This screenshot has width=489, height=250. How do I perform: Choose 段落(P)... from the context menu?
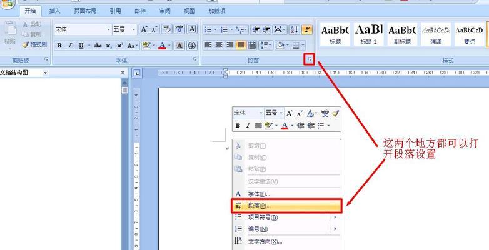pos(286,206)
